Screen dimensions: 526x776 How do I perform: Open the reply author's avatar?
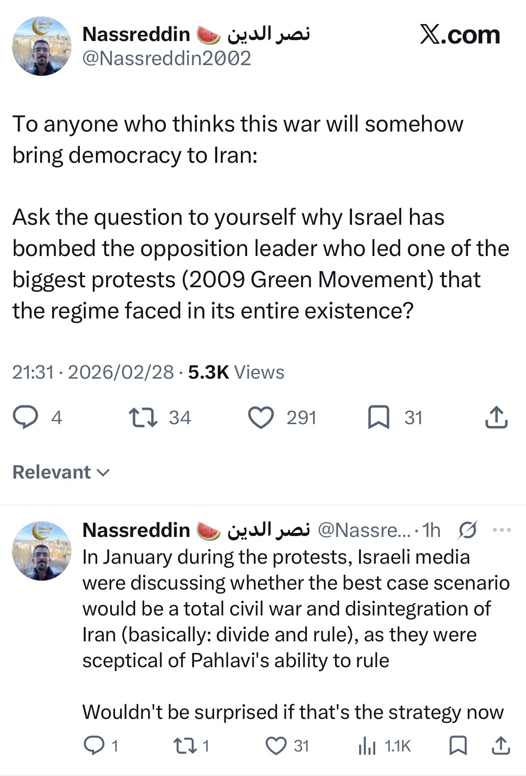tap(41, 550)
